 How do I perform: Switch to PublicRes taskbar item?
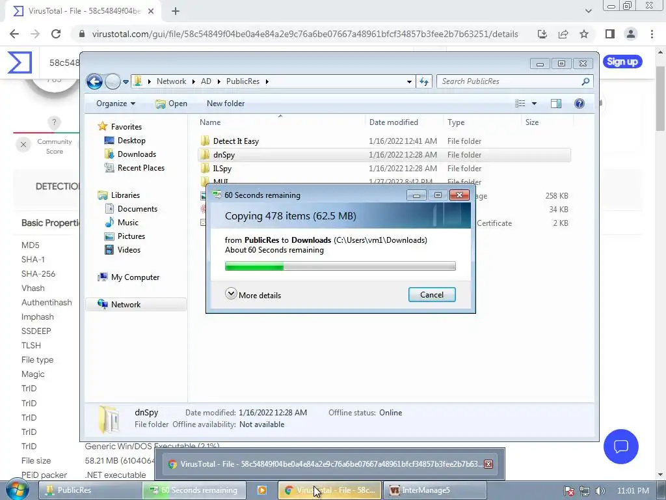90,490
